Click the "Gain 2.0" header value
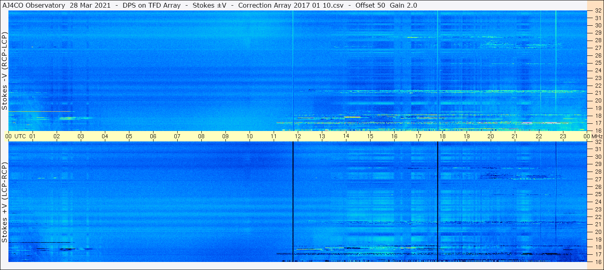This screenshot has width=604, height=270. click(403, 5)
